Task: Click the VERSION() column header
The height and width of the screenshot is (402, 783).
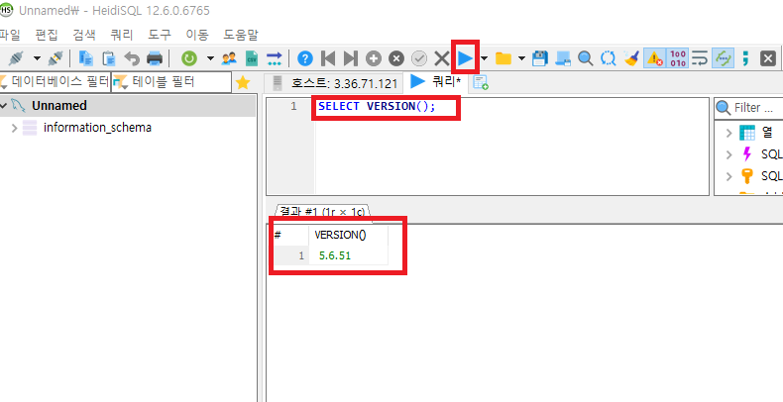Action: (x=348, y=236)
